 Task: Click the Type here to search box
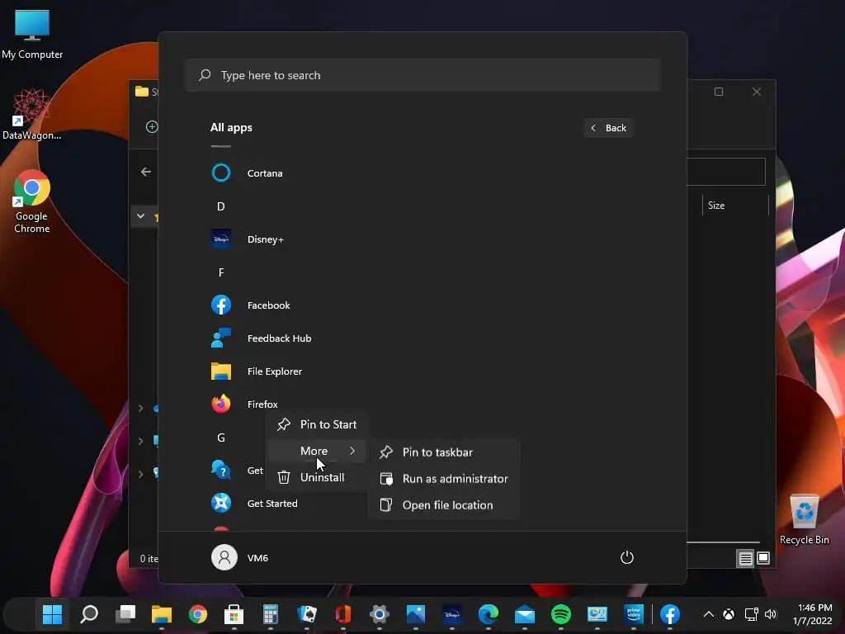pyautogui.click(x=422, y=75)
